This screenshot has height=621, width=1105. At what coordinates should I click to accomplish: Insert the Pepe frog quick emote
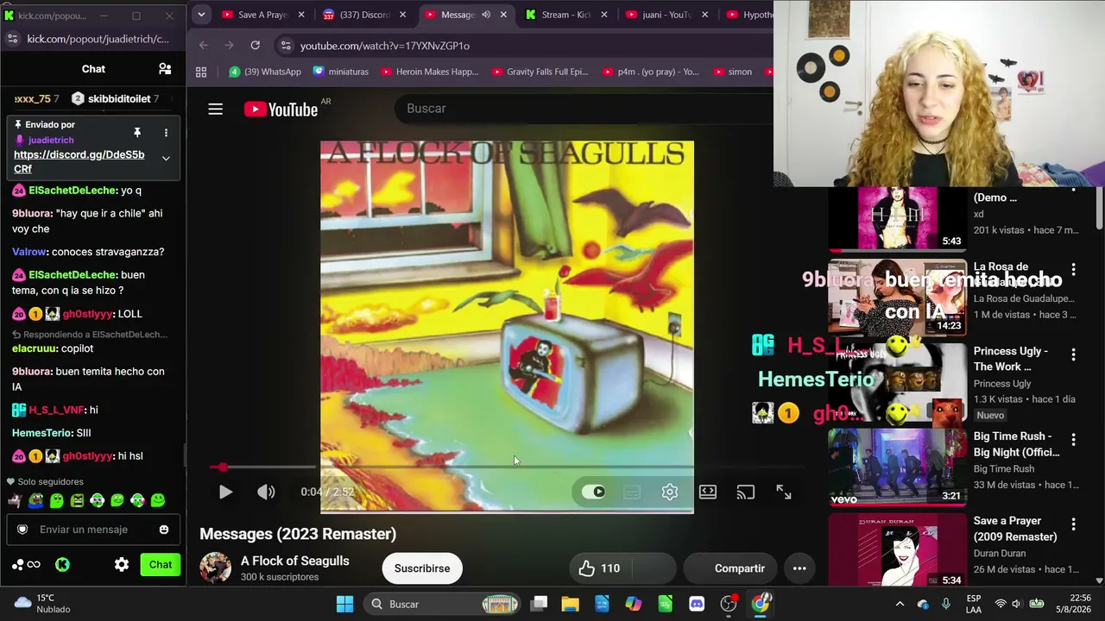(35, 500)
